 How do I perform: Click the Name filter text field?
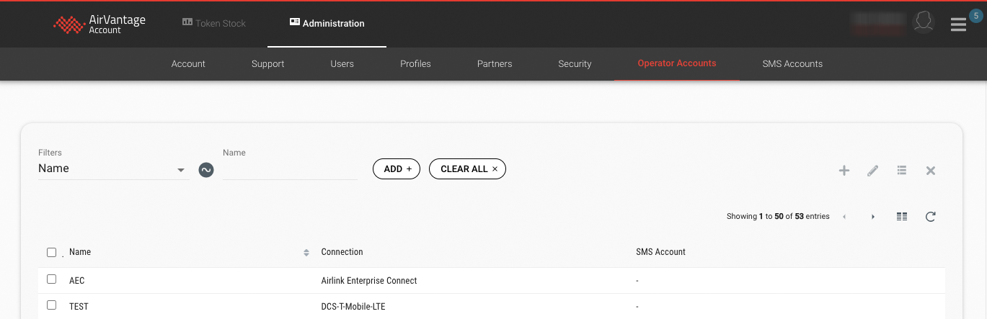[290, 170]
